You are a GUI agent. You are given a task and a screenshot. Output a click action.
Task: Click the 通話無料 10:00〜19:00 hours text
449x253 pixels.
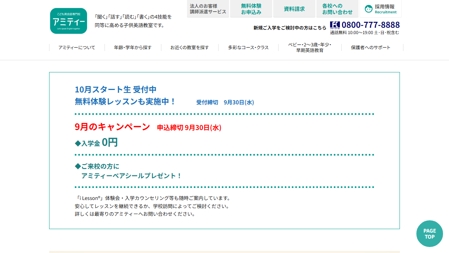point(364,33)
